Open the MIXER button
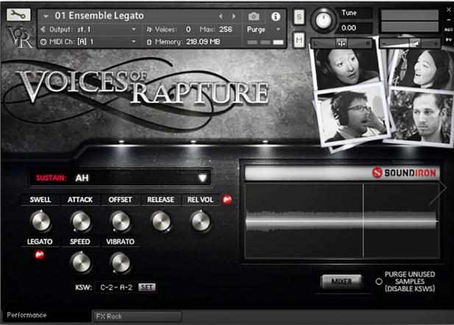The height and width of the screenshot is (325, 454). pos(341,282)
